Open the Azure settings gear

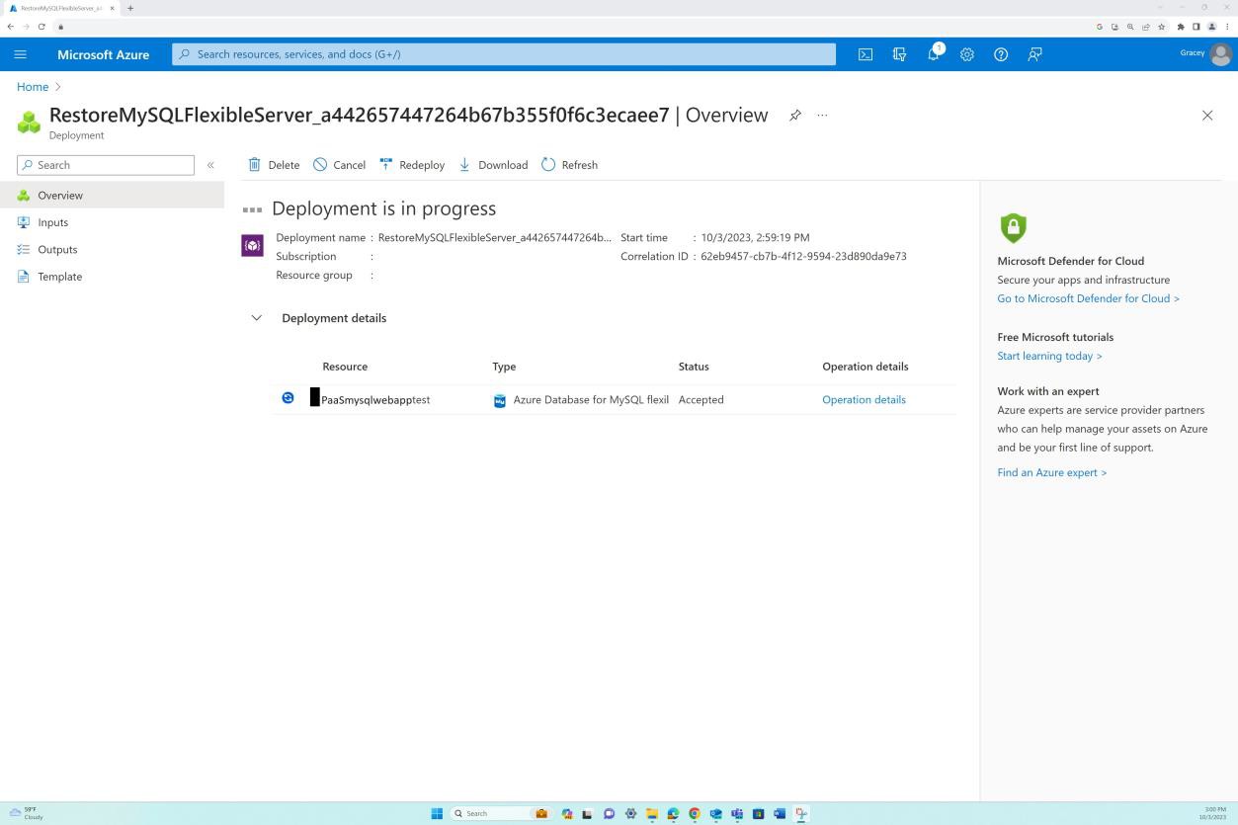pos(967,54)
